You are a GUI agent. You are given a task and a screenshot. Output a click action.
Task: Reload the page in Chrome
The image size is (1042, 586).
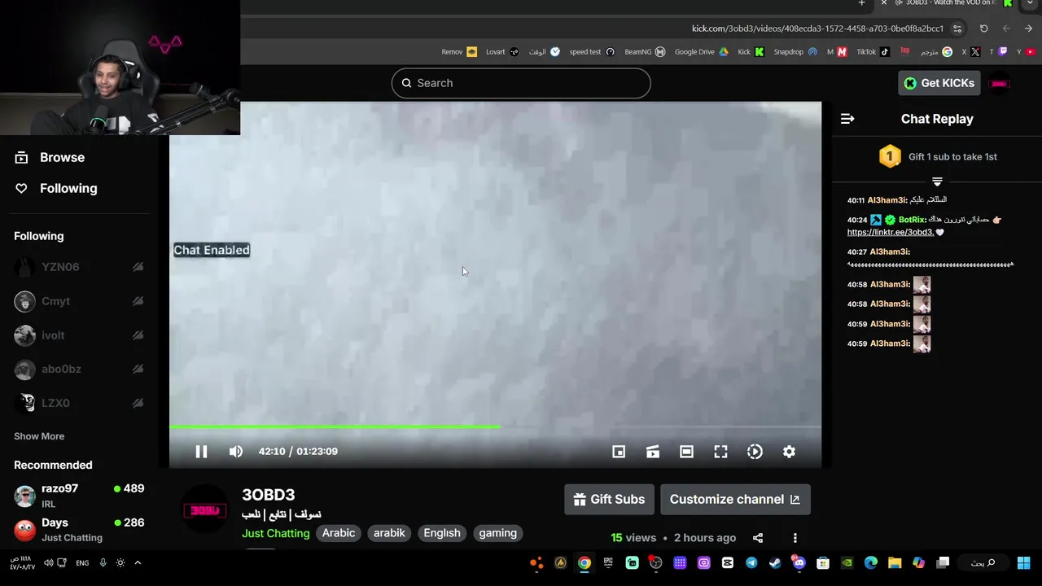pyautogui.click(x=983, y=28)
